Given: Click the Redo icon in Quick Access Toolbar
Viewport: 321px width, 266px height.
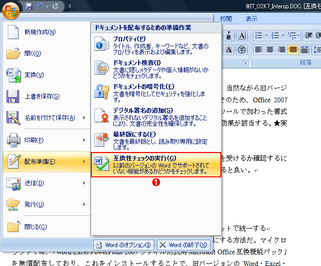Looking at the screenshot, I should point(55,6).
